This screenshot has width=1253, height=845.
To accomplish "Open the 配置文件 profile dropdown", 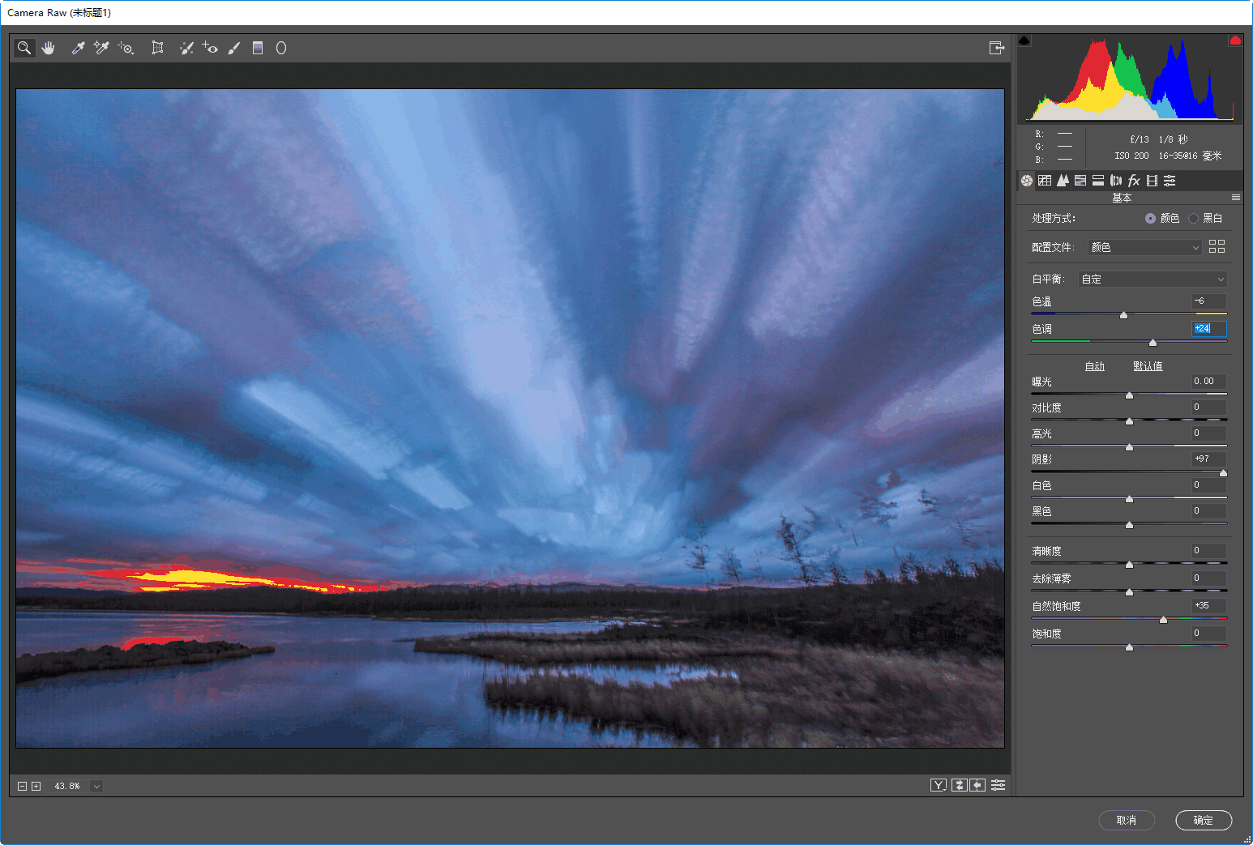I will (x=1144, y=247).
